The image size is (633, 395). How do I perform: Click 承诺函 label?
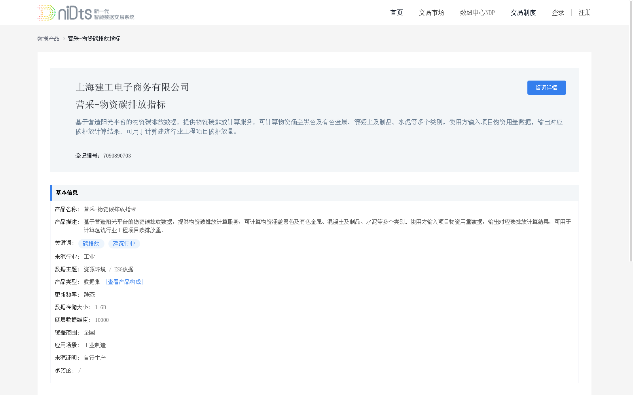[x=64, y=371]
